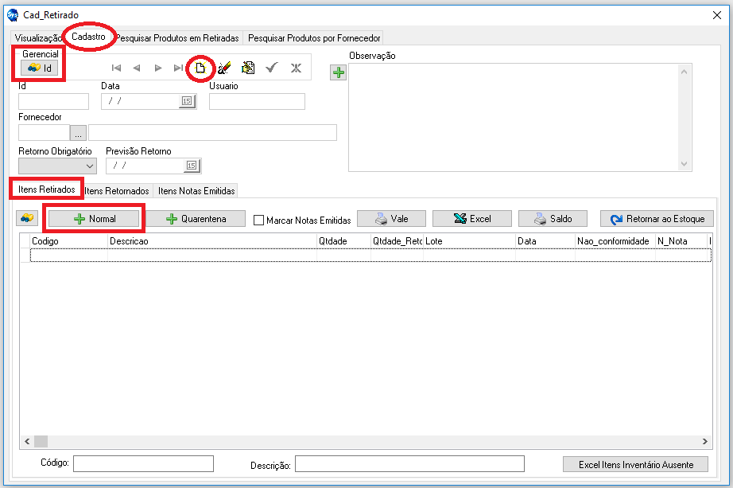Viewport: 733px width, 488px height.
Task: Open the Previsão Retorno date picker
Action: [192, 166]
